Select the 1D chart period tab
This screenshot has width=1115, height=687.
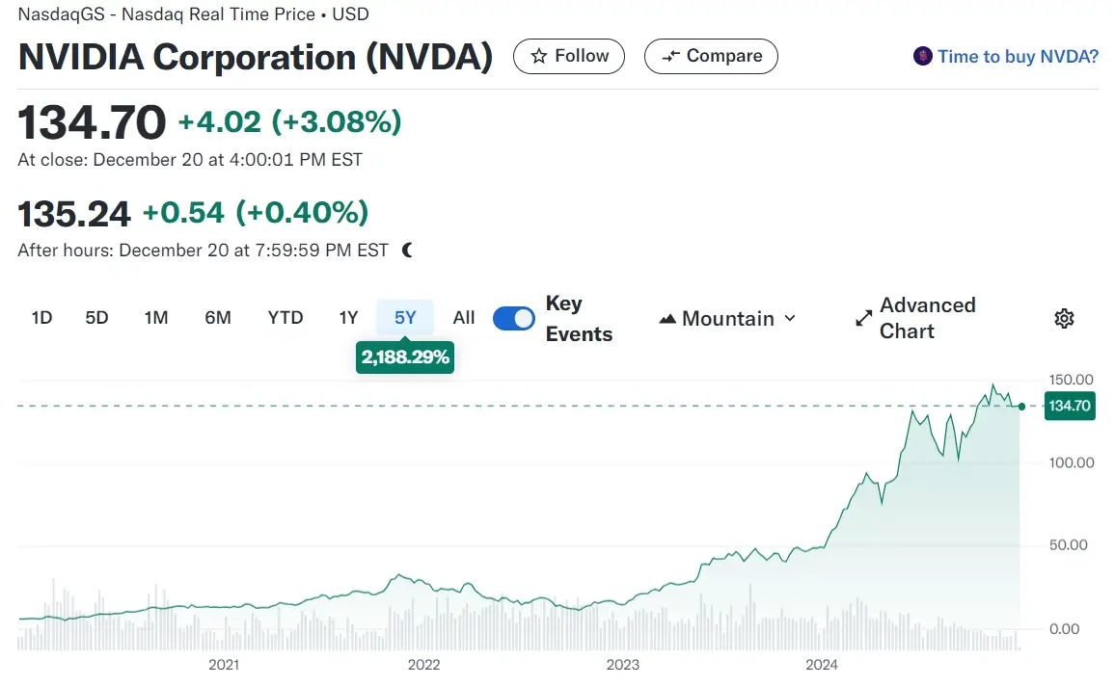[41, 317]
